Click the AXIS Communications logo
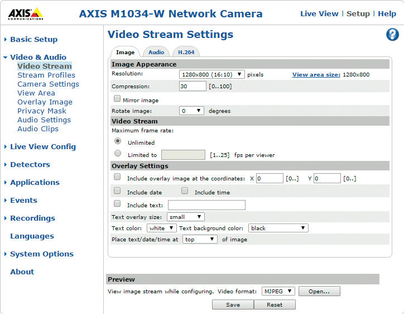 click(25, 13)
